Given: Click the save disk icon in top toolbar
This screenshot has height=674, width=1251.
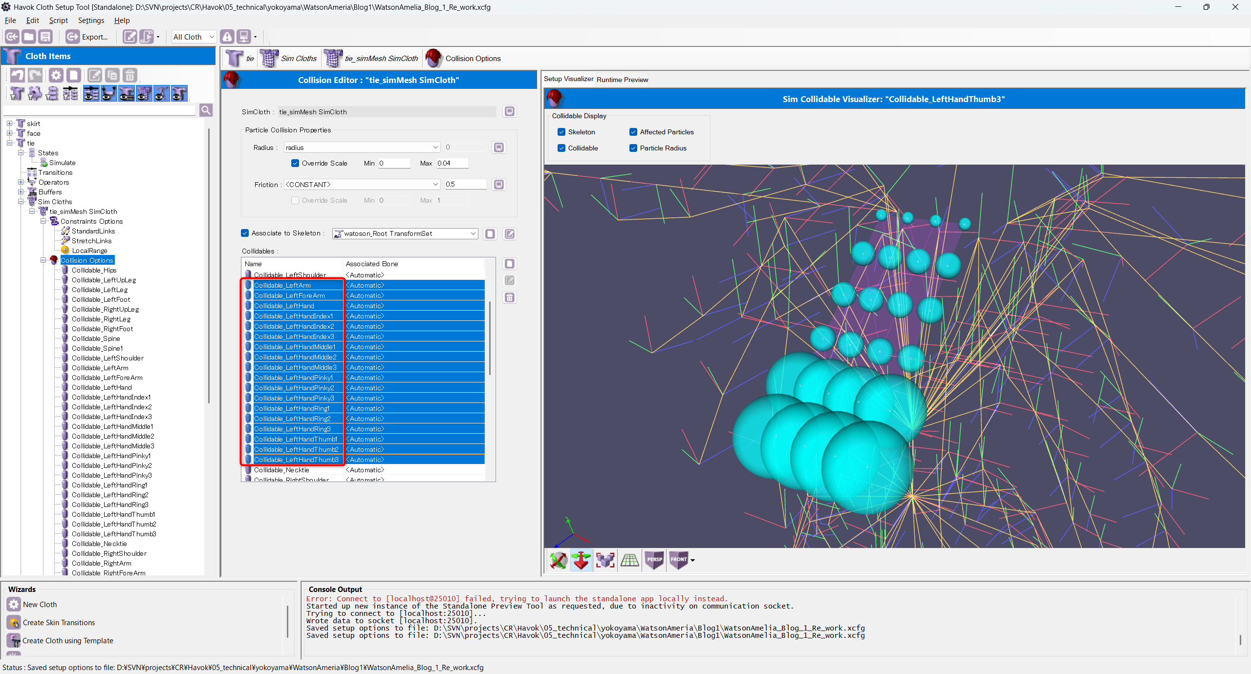Looking at the screenshot, I should 45,37.
